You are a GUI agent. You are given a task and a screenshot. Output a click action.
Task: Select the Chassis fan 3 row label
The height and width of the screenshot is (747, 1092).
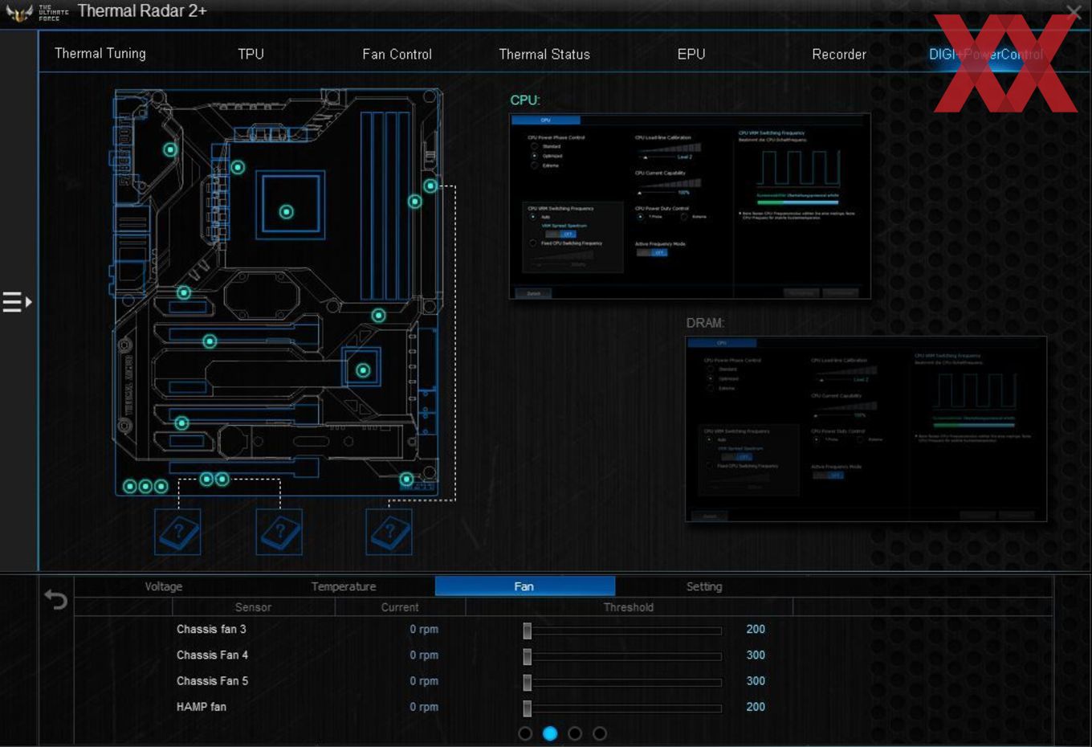click(x=211, y=629)
